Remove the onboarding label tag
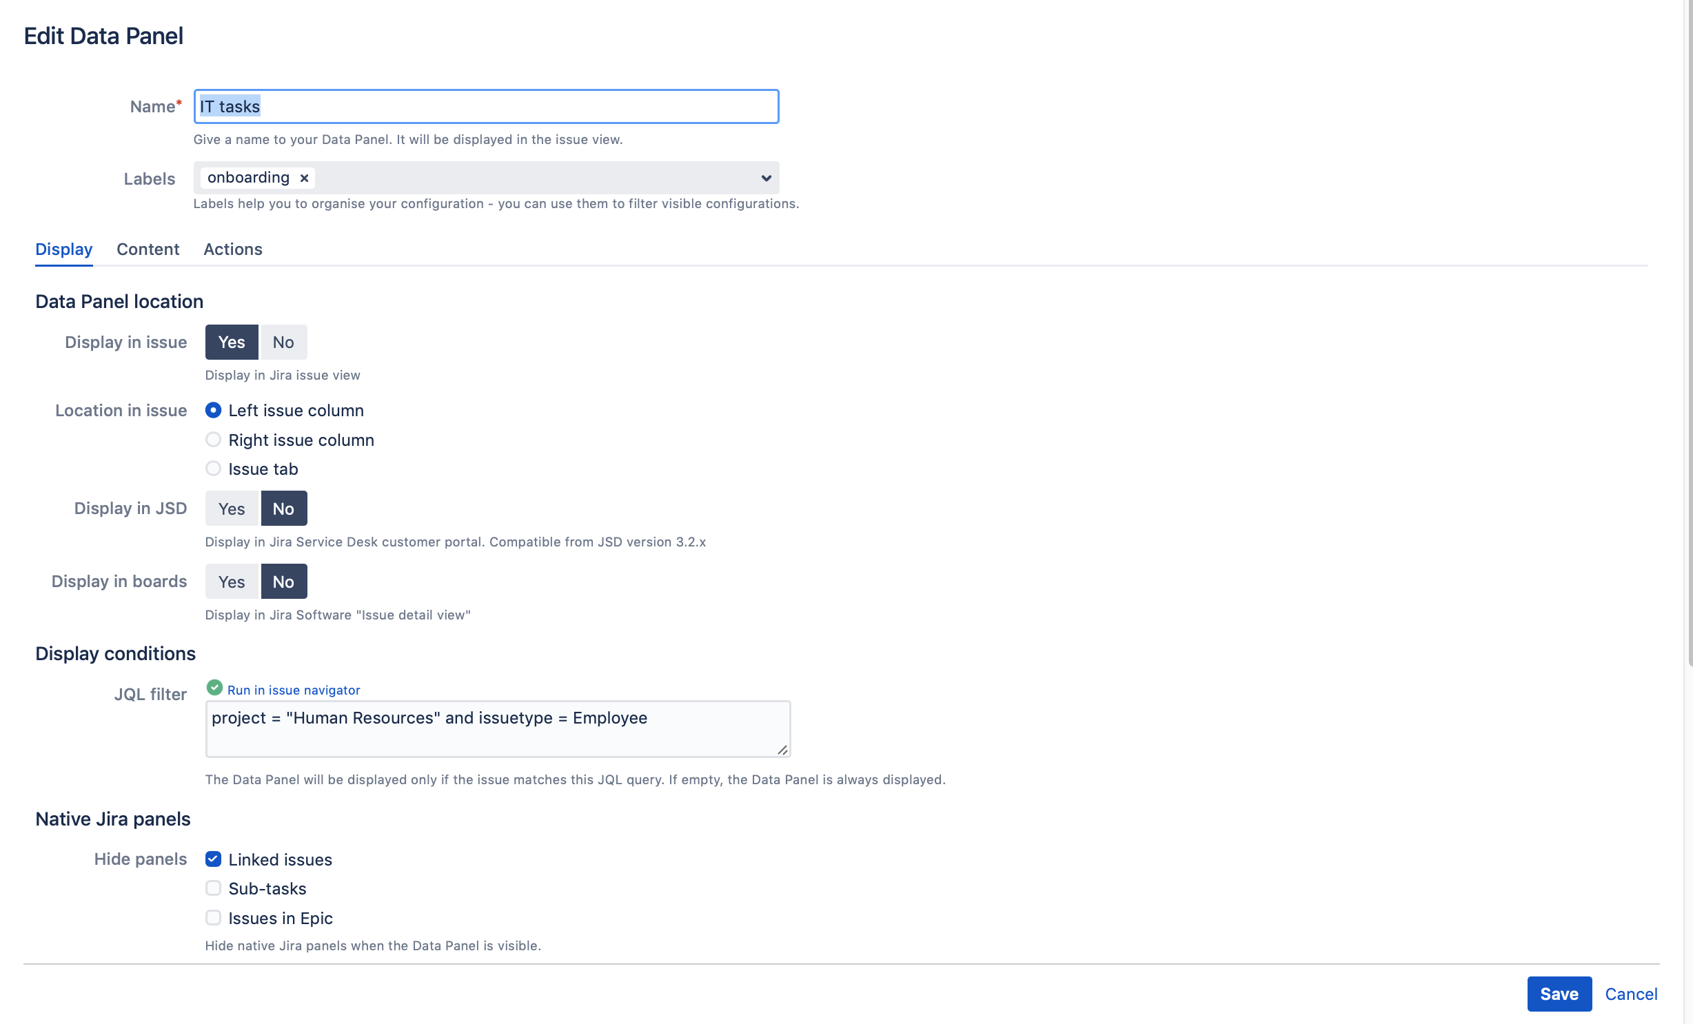 [304, 178]
